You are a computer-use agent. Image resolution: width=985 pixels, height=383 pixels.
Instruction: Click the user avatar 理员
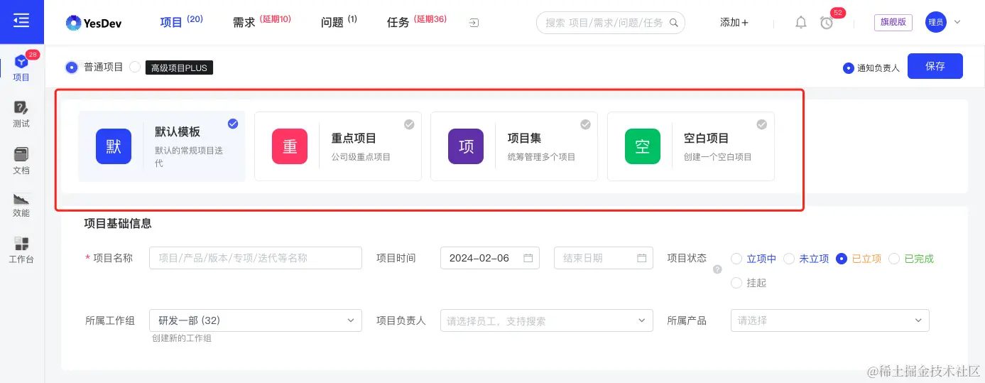(x=936, y=22)
